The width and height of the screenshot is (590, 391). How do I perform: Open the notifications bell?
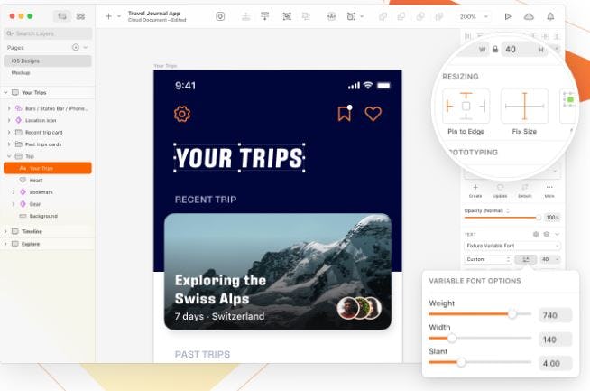(x=550, y=16)
